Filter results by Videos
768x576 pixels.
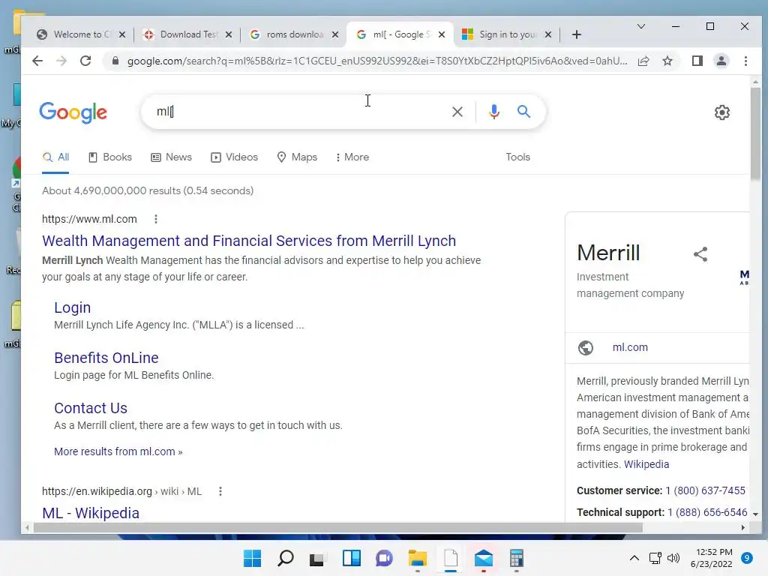coord(234,157)
